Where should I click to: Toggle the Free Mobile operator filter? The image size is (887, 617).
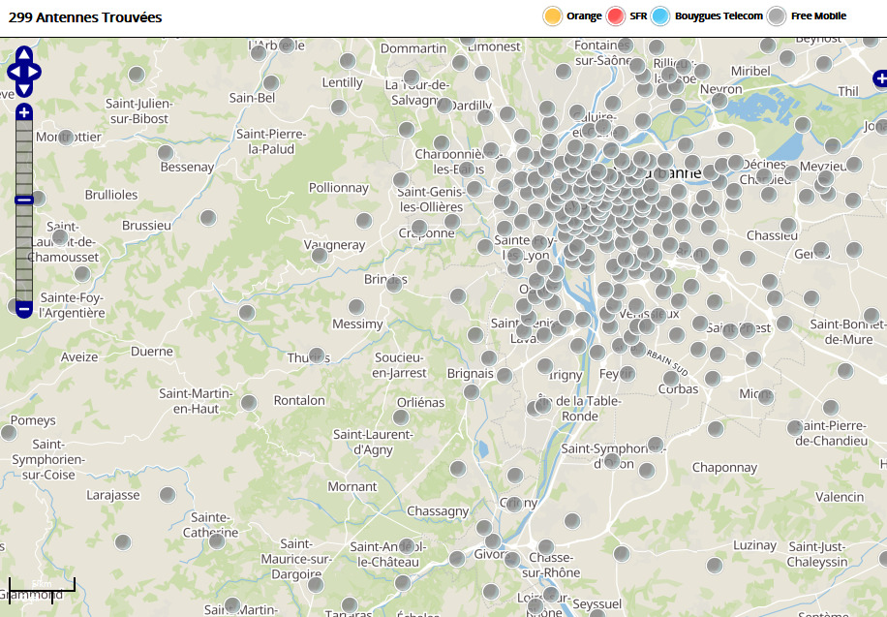pos(777,16)
